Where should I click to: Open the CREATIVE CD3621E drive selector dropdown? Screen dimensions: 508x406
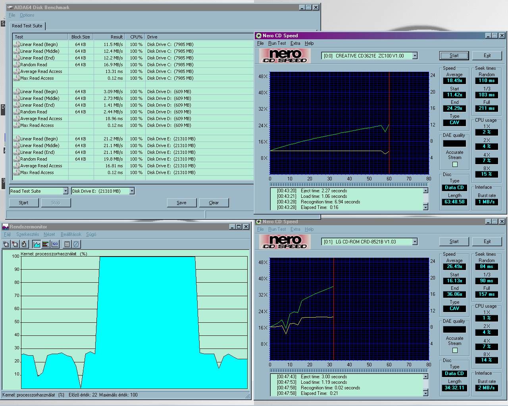415,56
